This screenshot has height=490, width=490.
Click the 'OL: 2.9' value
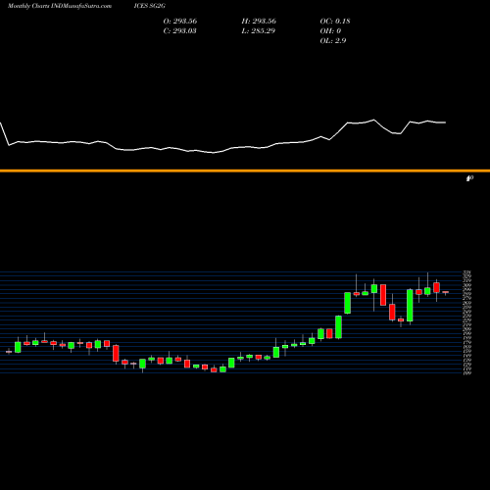[x=333, y=41]
